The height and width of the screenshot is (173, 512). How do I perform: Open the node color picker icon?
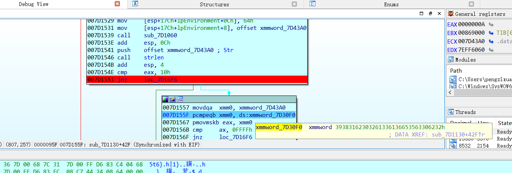[x=165, y=99]
